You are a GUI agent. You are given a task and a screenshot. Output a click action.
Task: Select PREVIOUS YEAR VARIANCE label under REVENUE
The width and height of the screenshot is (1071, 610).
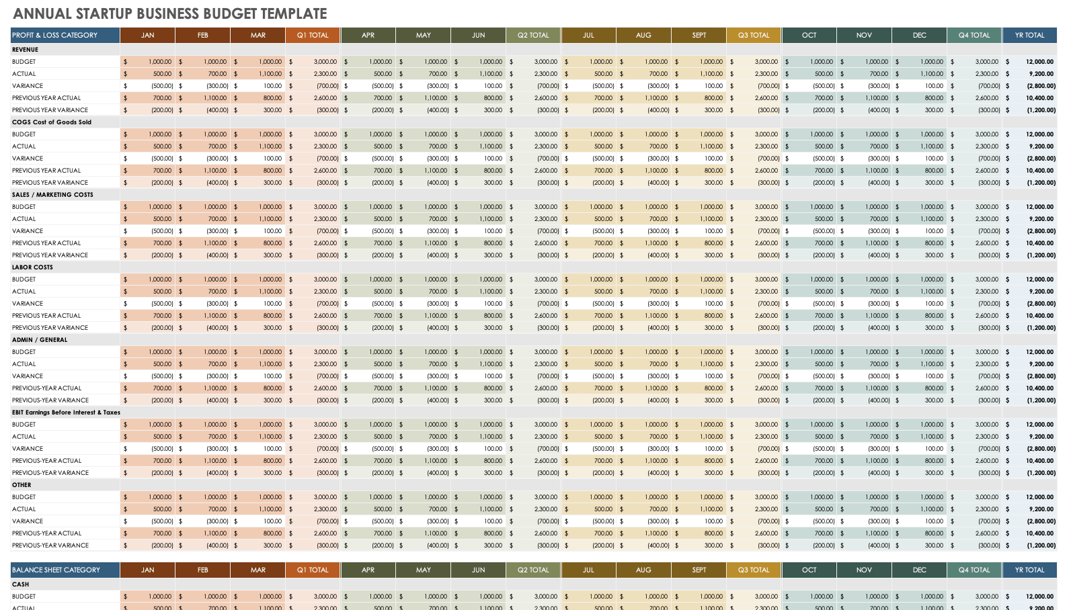pyautogui.click(x=50, y=110)
